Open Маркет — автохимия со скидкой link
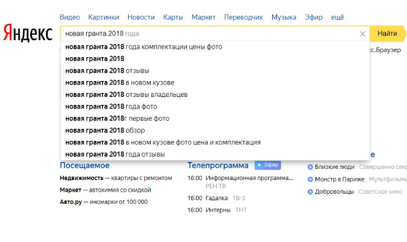Viewport: 407px width, 242px height. pyautogui.click(x=105, y=190)
